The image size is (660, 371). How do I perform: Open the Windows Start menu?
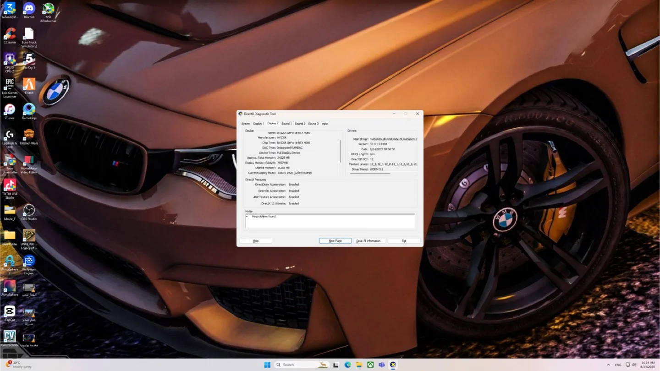(x=267, y=365)
